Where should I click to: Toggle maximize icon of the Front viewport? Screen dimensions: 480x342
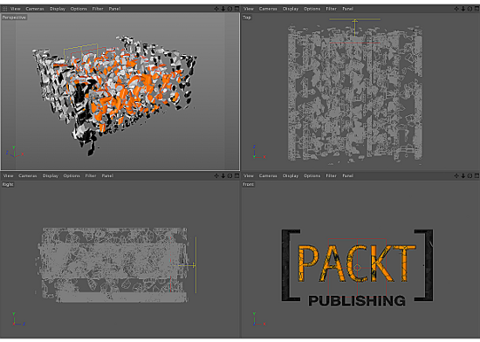477,175
